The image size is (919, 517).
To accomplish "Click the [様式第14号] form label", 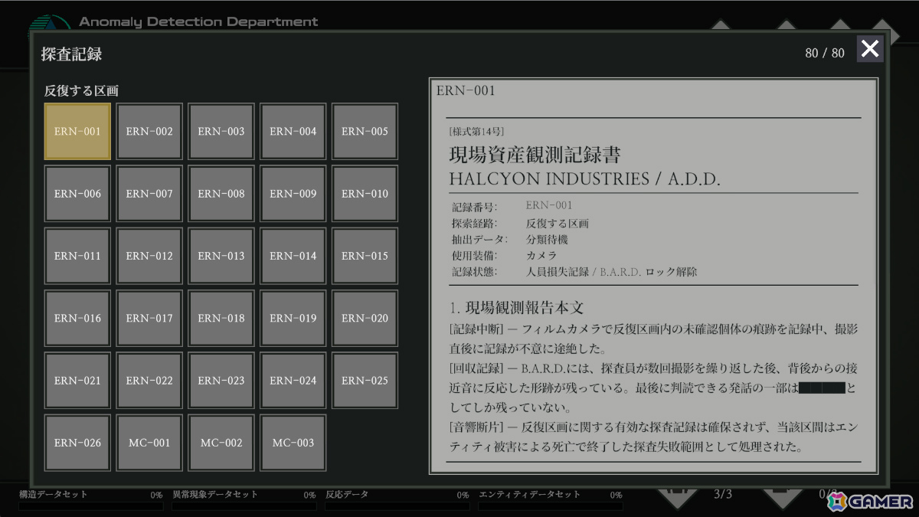I will pyautogui.click(x=476, y=132).
